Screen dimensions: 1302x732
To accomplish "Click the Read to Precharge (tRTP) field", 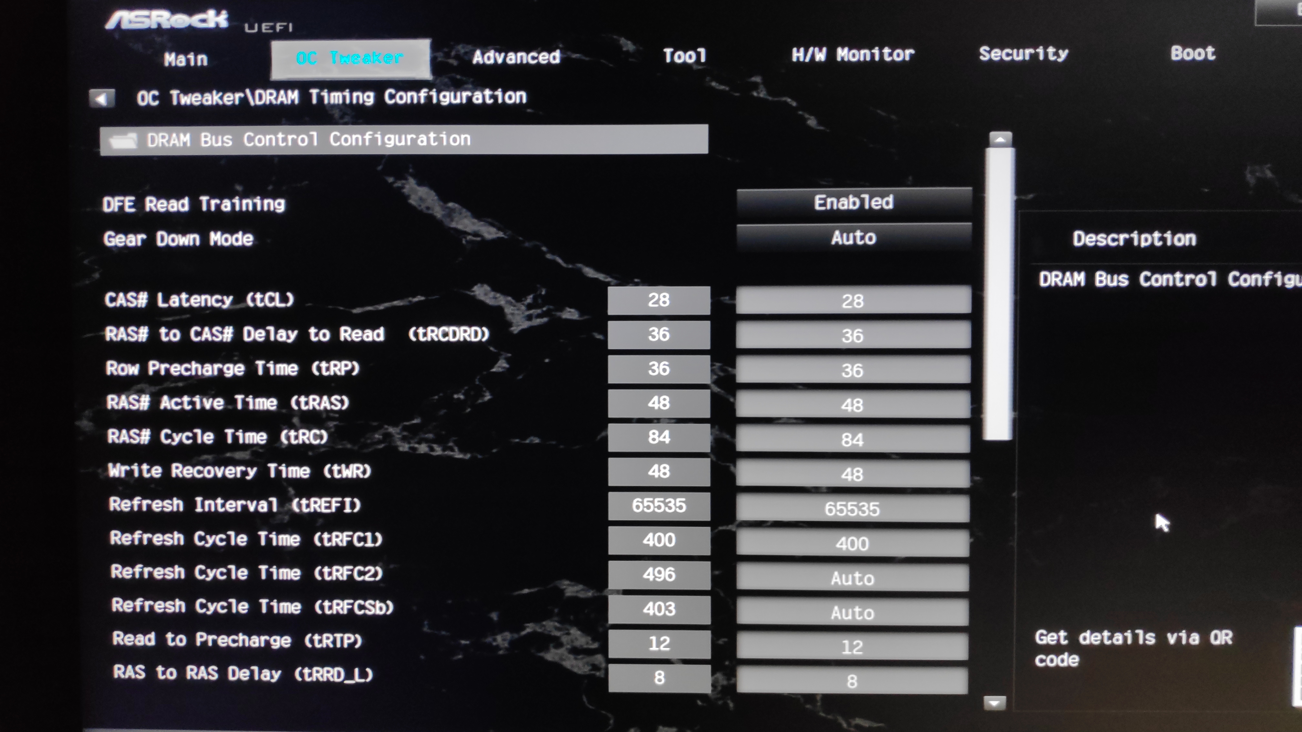I will (853, 647).
